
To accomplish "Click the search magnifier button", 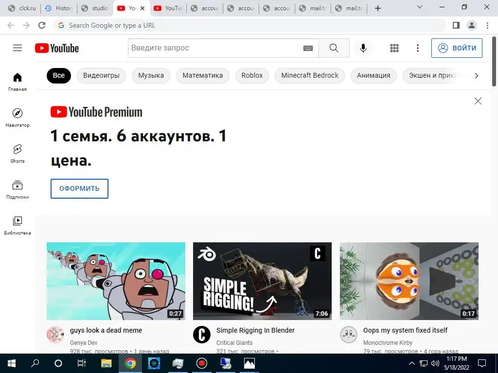I will [334, 48].
